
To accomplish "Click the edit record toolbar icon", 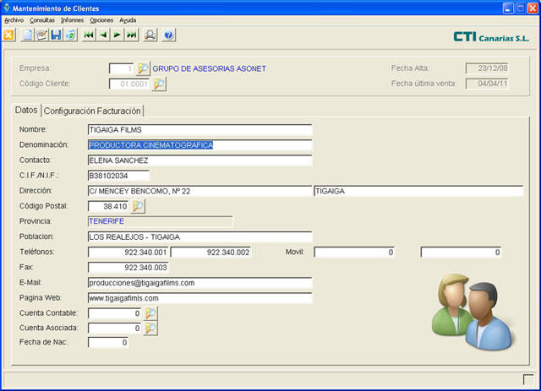I will 41,35.
